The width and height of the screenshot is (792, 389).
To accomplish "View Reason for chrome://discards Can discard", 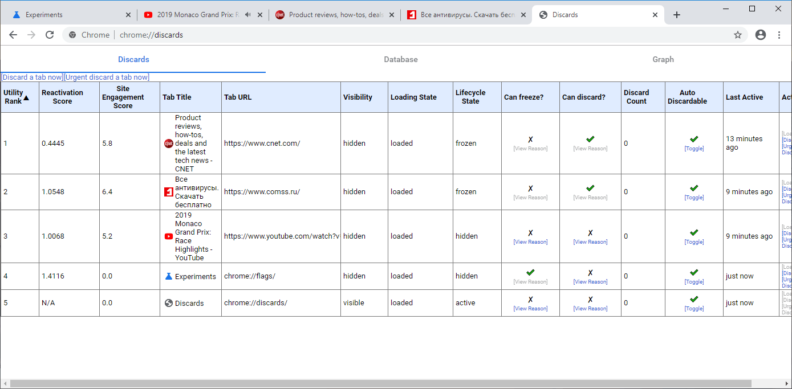I will pos(590,309).
